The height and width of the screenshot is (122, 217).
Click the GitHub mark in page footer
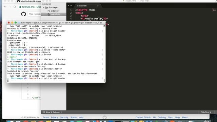[104, 118]
